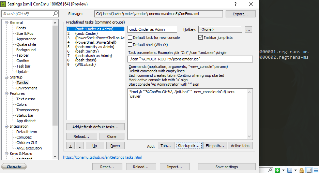Click the settings search magnifier icon
The height and width of the screenshot is (173, 319).
(x=55, y=14)
